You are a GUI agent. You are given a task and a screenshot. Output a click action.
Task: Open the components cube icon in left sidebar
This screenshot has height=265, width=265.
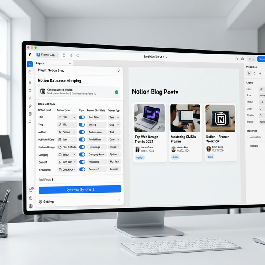click(30, 83)
